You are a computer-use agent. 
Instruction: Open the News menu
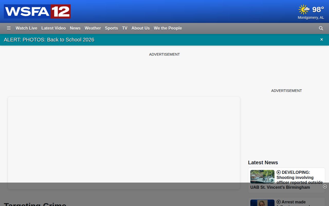pyautogui.click(x=75, y=28)
